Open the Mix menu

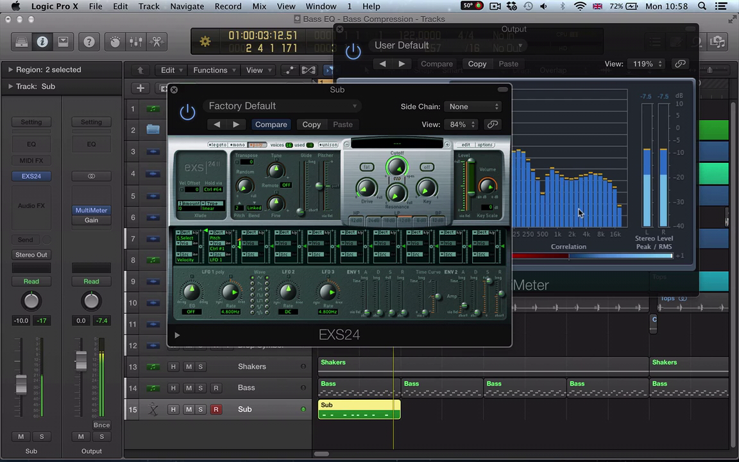pos(259,6)
